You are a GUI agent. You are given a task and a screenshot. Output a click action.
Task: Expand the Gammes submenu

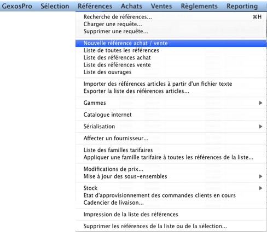tap(171, 103)
